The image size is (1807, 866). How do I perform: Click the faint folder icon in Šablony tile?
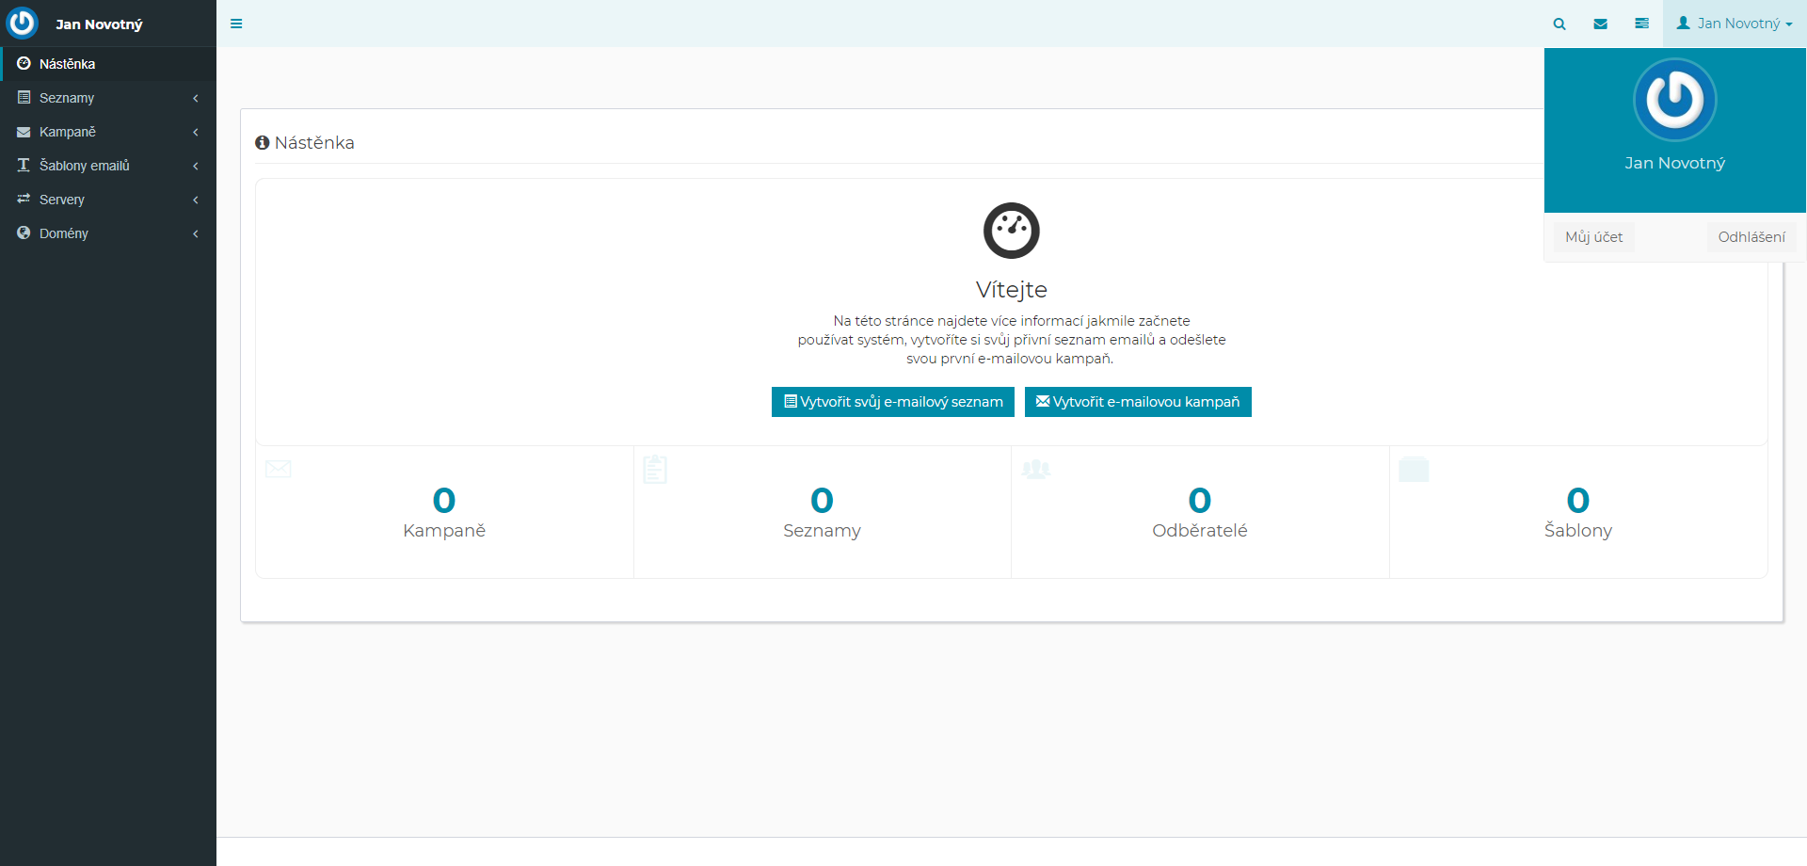[x=1414, y=469]
